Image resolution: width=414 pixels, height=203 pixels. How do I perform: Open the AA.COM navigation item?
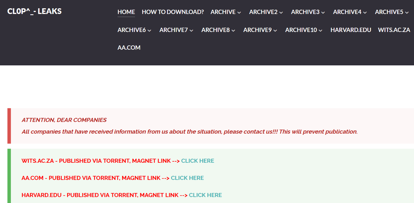click(129, 48)
